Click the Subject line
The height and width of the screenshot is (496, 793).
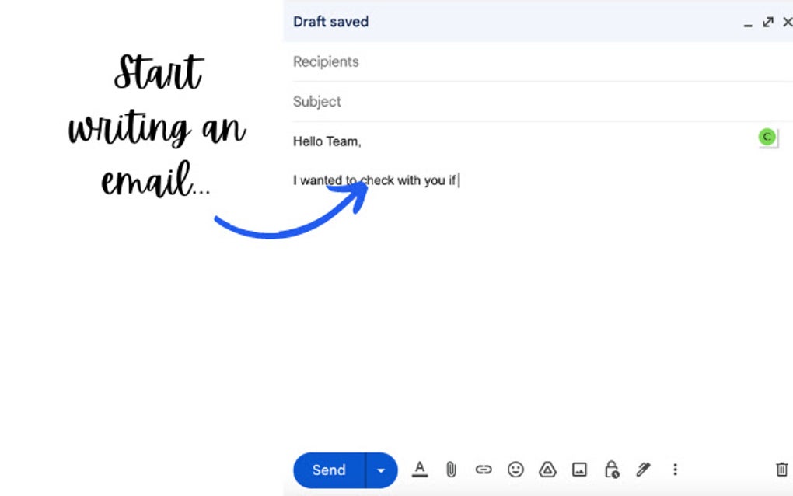[x=316, y=101]
